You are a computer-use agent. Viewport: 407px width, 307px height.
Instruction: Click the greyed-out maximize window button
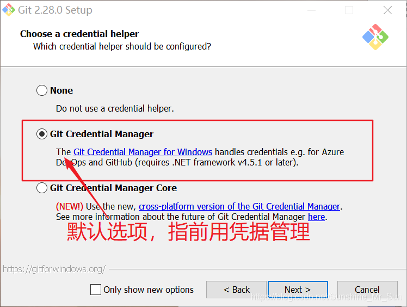pos(349,10)
